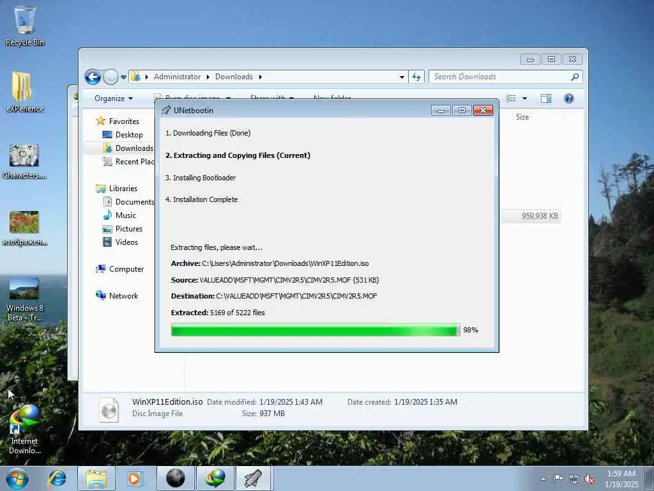Open Windows Media Player from taskbar
Image resolution: width=654 pixels, height=491 pixels.
[134, 478]
